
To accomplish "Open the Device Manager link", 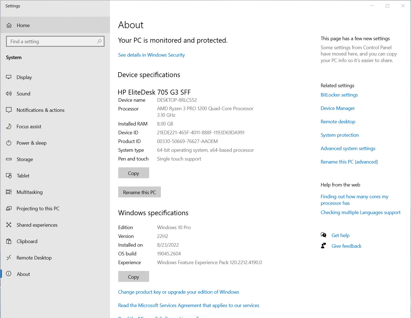I will [338, 108].
